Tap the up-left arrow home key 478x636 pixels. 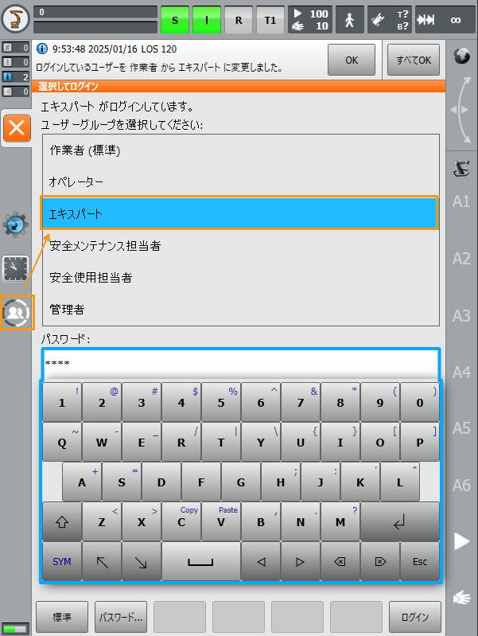click(x=102, y=561)
